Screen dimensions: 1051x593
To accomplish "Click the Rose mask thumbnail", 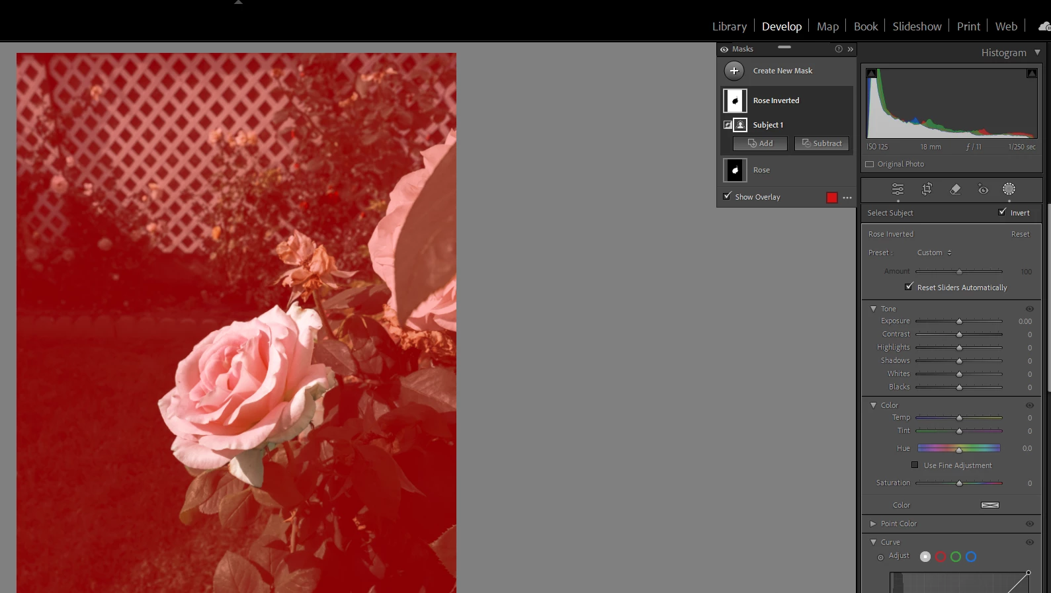I will coord(735,170).
